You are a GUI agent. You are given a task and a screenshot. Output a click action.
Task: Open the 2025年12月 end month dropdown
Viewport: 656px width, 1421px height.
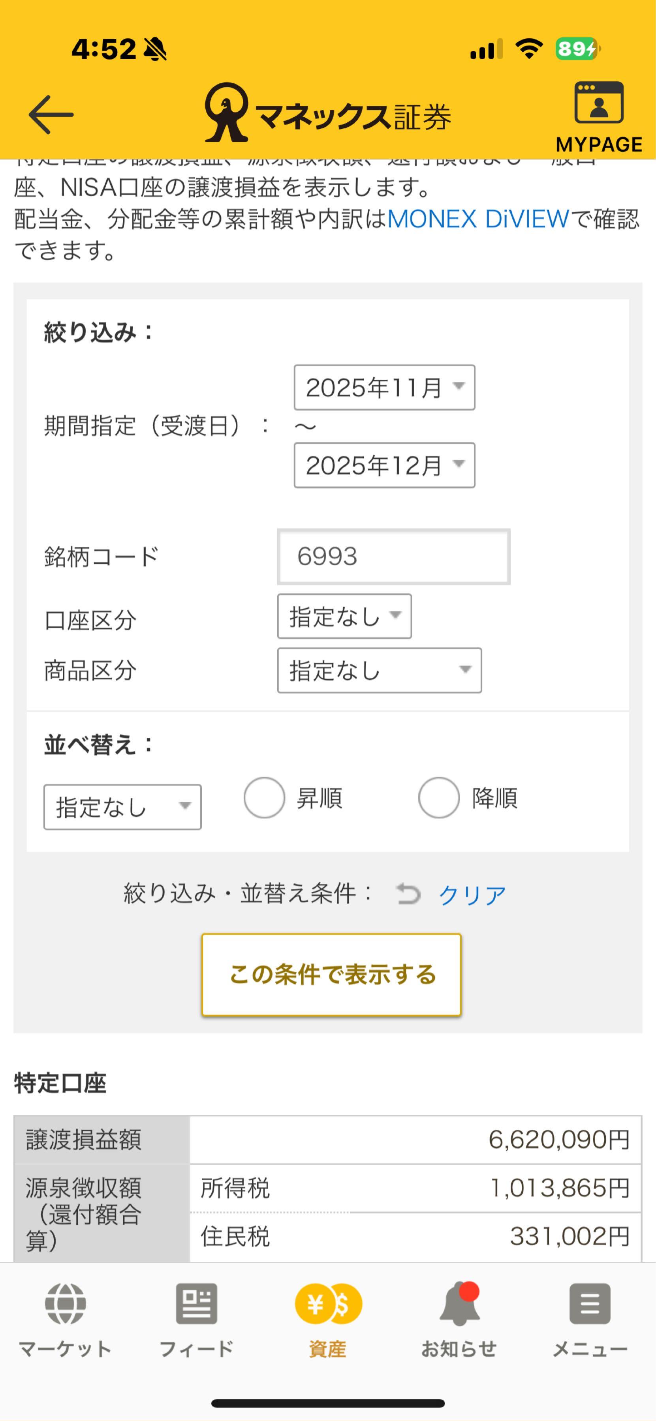click(385, 465)
